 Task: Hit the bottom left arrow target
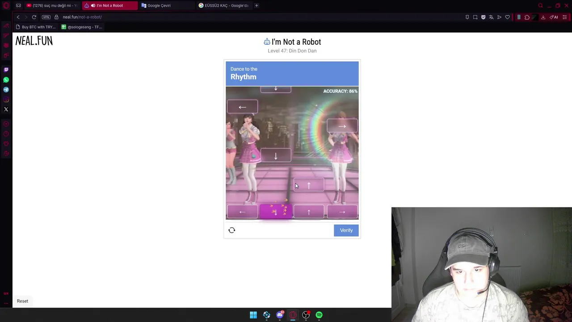pos(242,212)
